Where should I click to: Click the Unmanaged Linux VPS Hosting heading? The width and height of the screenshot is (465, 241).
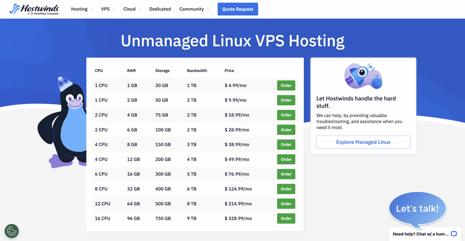click(232, 41)
